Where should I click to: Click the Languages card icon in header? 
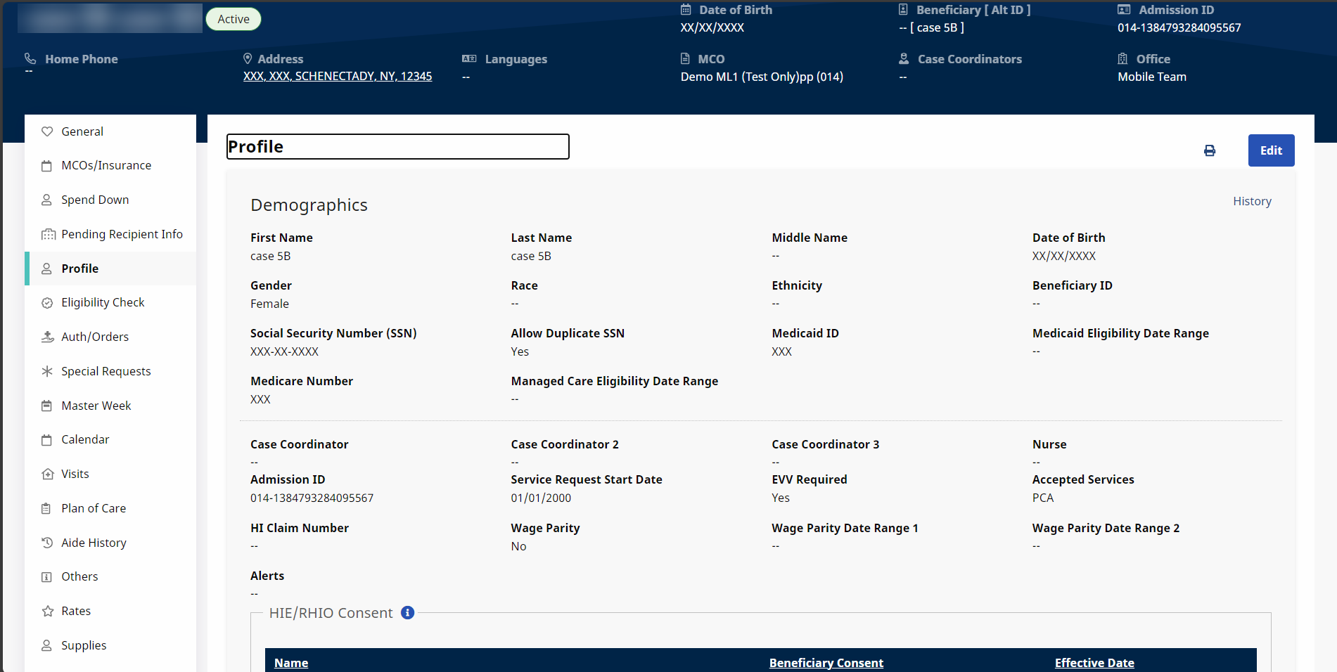point(469,58)
